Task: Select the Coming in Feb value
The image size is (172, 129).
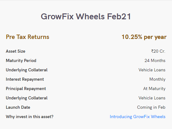Action: 151,107
